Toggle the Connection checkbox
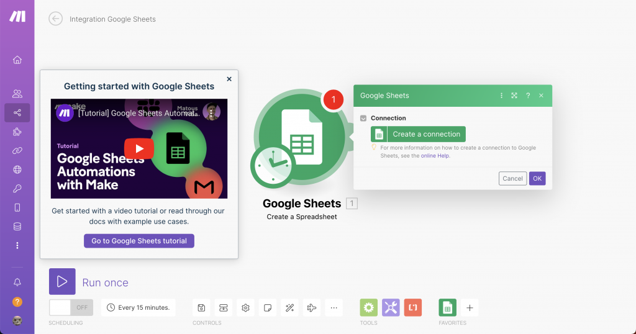This screenshot has width=636, height=334. (363, 119)
